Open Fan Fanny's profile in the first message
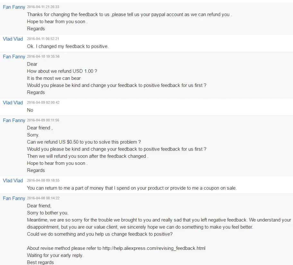This screenshot has height=265, width=293. pos(14,7)
